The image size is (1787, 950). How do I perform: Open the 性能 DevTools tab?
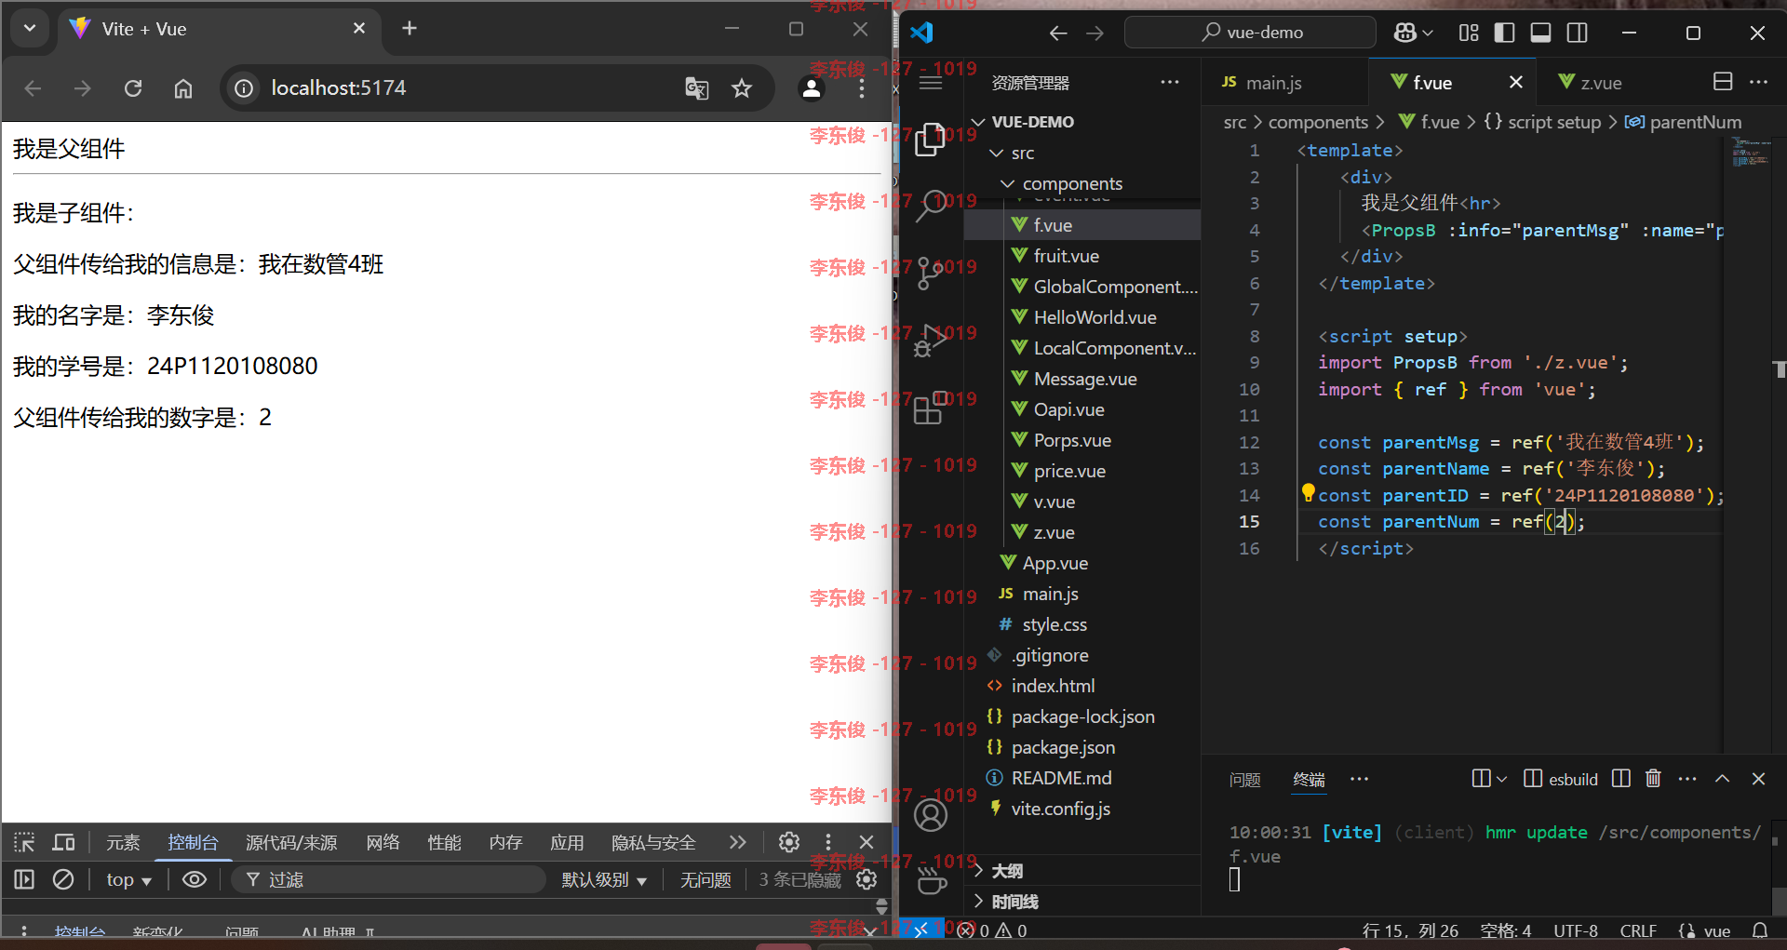(444, 843)
